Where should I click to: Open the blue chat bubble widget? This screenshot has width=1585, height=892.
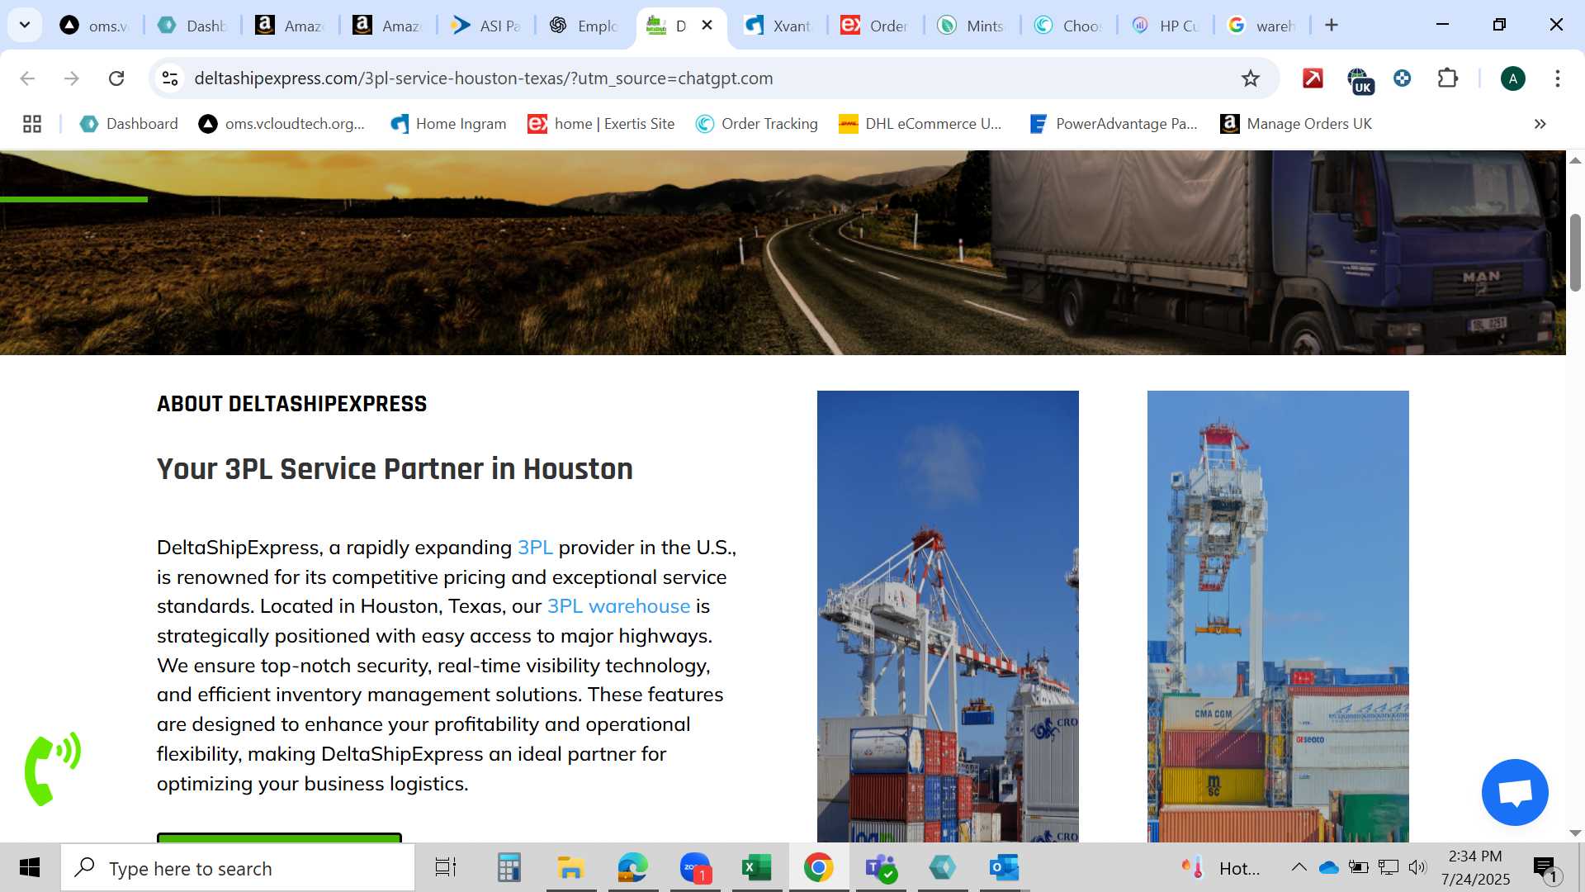point(1515,792)
